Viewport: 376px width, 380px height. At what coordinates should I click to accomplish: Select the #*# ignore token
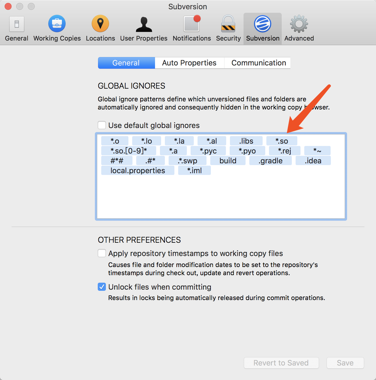click(117, 160)
